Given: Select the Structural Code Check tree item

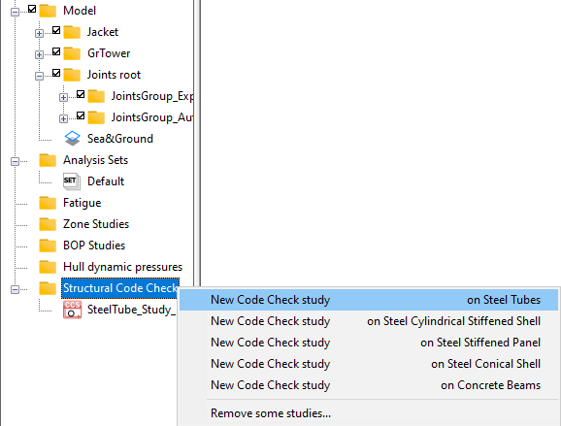Looking at the screenshot, I should click(120, 288).
